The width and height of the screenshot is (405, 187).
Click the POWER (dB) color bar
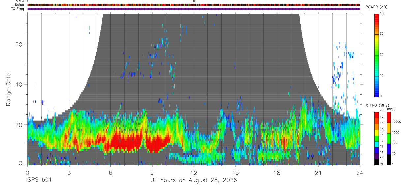376,54
